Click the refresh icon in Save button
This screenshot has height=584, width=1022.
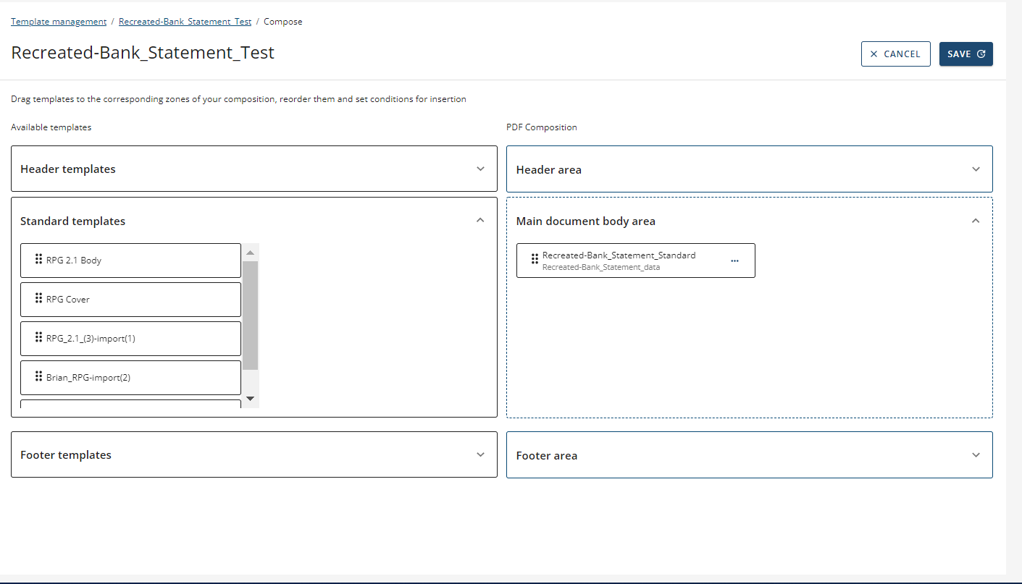pyautogui.click(x=981, y=54)
